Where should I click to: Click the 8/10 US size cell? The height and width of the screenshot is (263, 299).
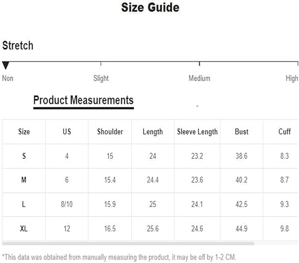(x=67, y=204)
